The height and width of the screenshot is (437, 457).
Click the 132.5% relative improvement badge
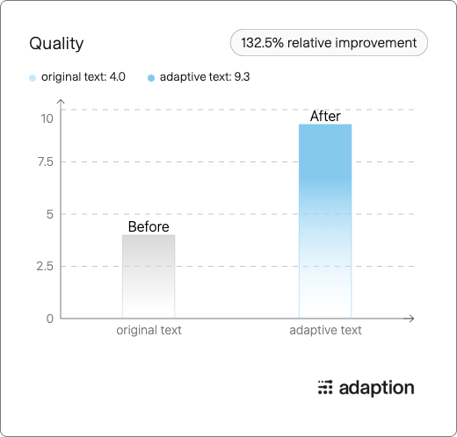(329, 43)
